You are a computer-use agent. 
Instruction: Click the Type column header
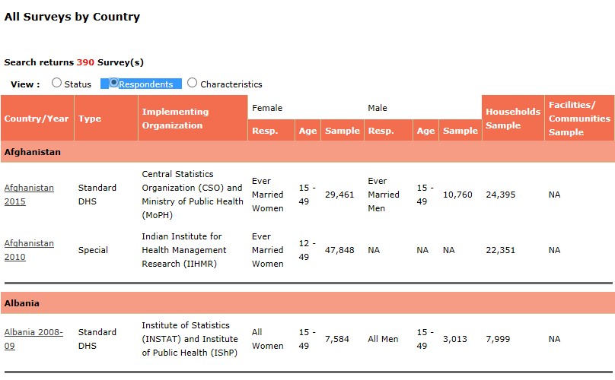90,119
